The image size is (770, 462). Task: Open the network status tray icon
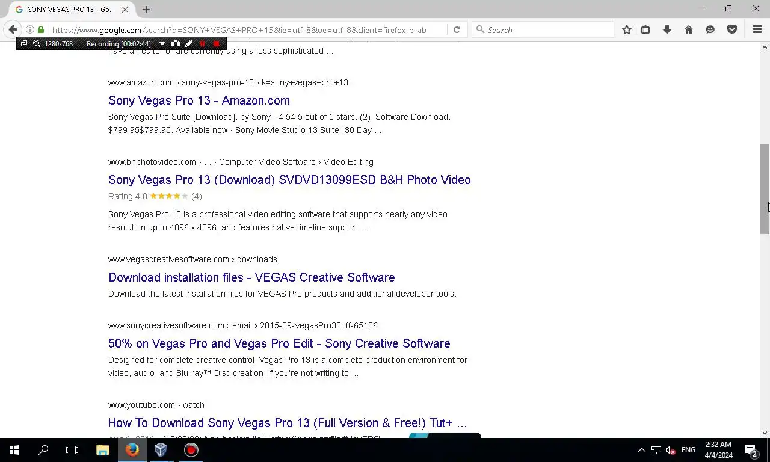[x=656, y=450]
